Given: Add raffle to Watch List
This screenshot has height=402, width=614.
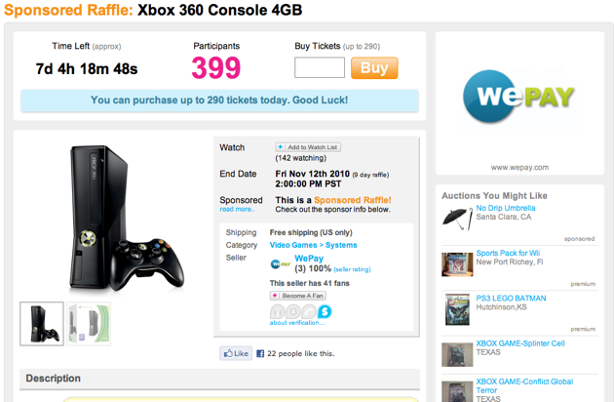Looking at the screenshot, I should (308, 147).
